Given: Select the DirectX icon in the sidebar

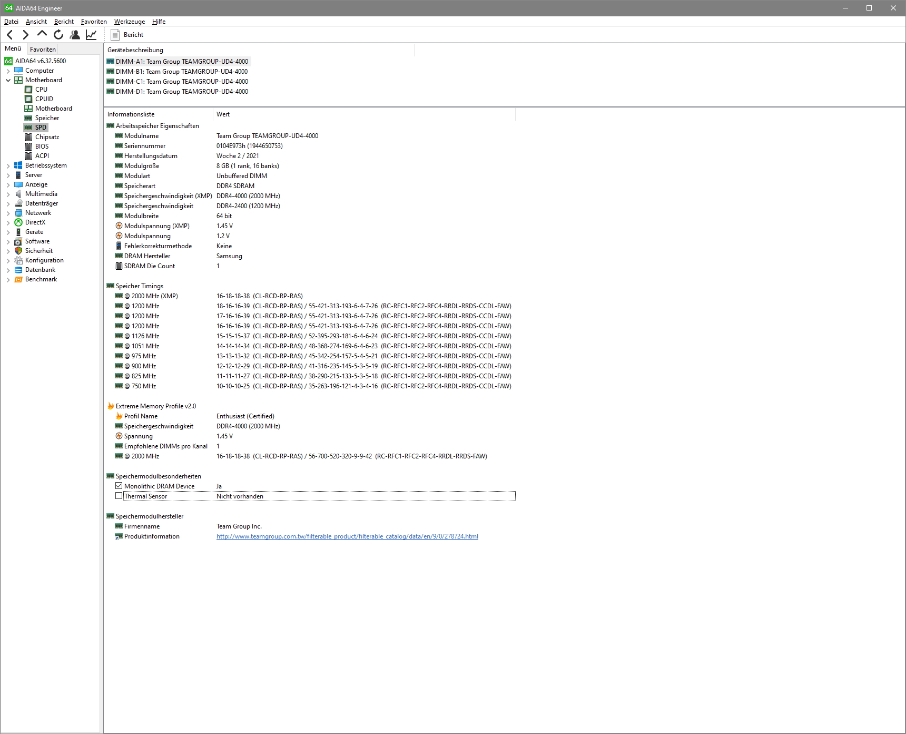Looking at the screenshot, I should click(19, 222).
